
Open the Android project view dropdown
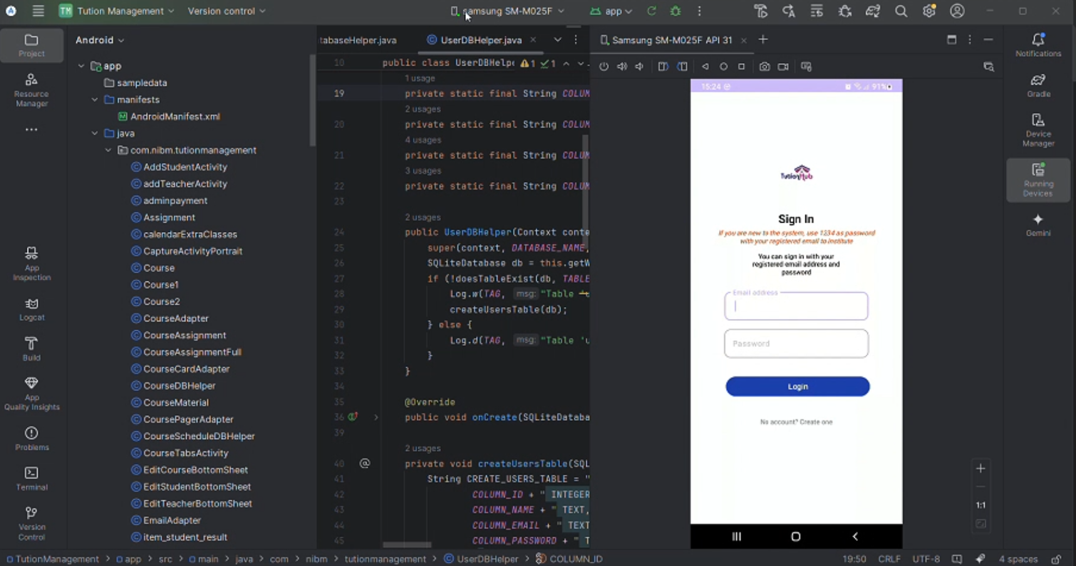coord(100,40)
